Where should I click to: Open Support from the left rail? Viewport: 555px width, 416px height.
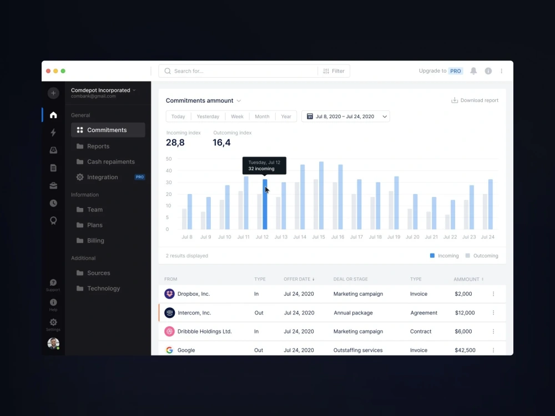click(x=53, y=285)
